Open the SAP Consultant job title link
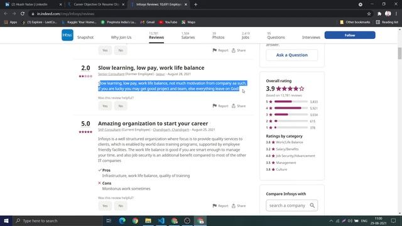Image resolution: width=402 pixels, height=226 pixels. (109, 130)
